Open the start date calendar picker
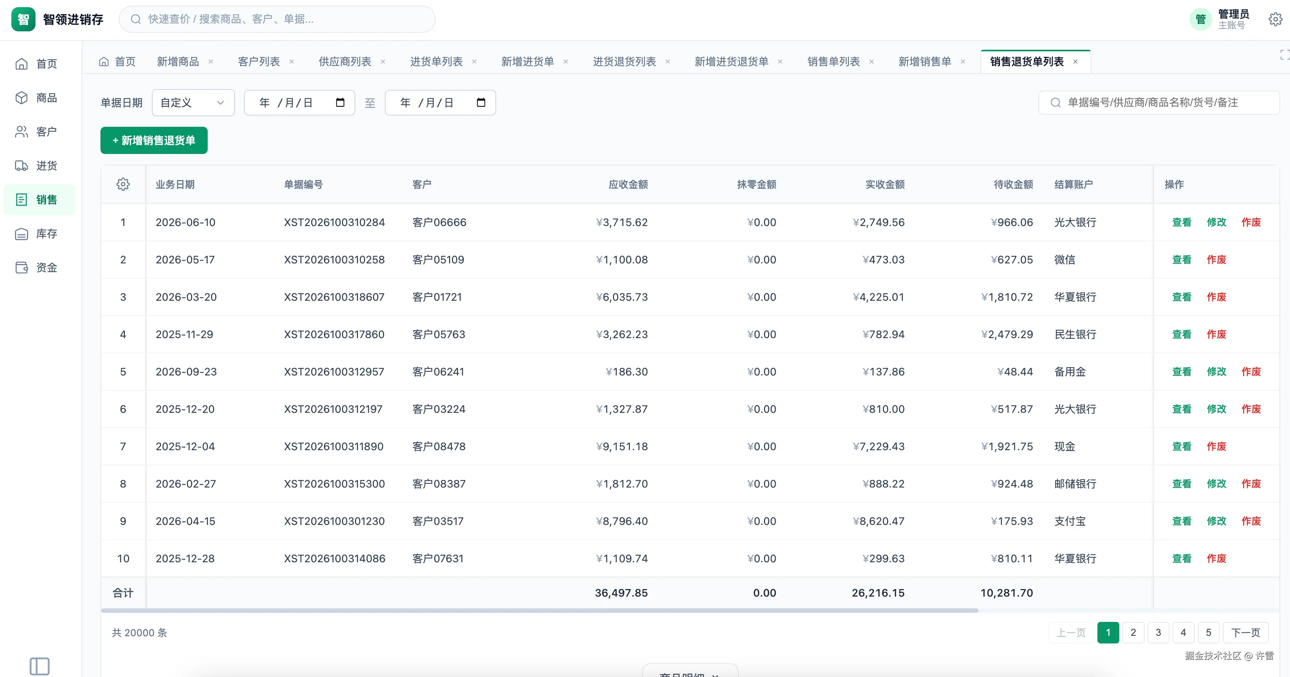The height and width of the screenshot is (677, 1290). tap(340, 103)
